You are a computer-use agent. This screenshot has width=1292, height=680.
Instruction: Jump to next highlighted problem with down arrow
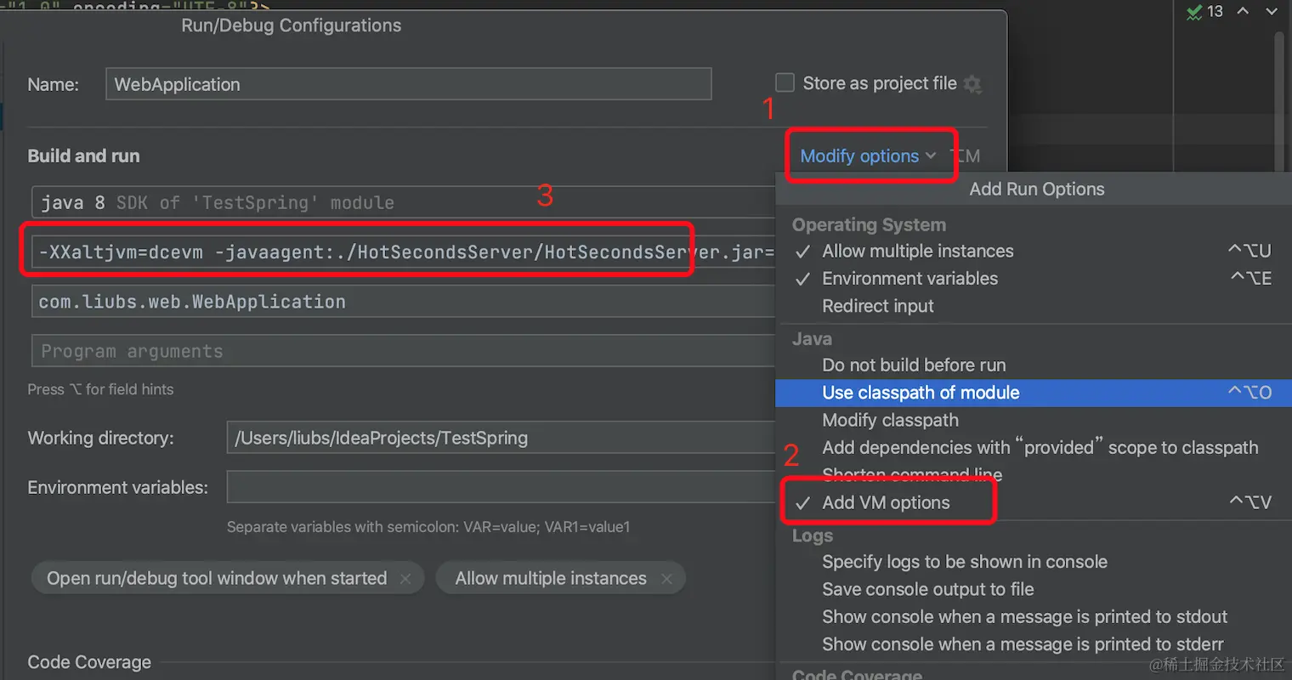tap(1272, 12)
